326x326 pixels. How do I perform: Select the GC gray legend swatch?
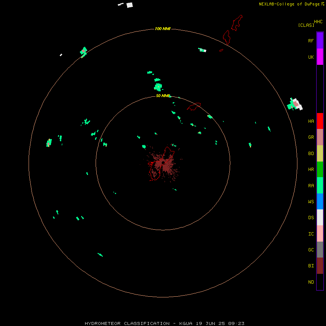(x=320, y=250)
